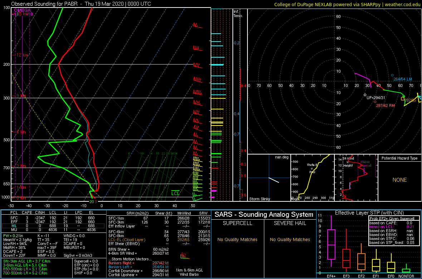
Task: Click the yellow 'NONE' hazard text
Action: (399, 180)
